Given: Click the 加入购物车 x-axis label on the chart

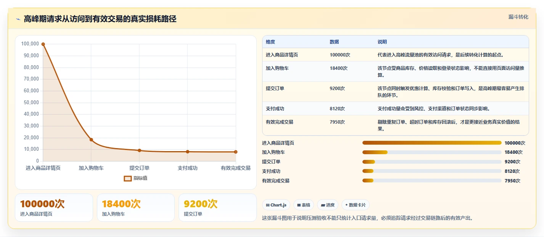Looking at the screenshot, I should 91,168.
